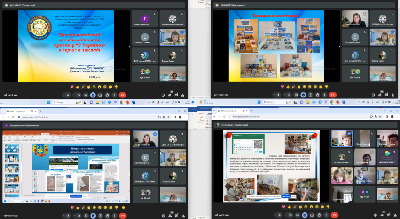
Task: Click present screen icon in 'З Україною в серці' meeting
Action: [100, 95]
